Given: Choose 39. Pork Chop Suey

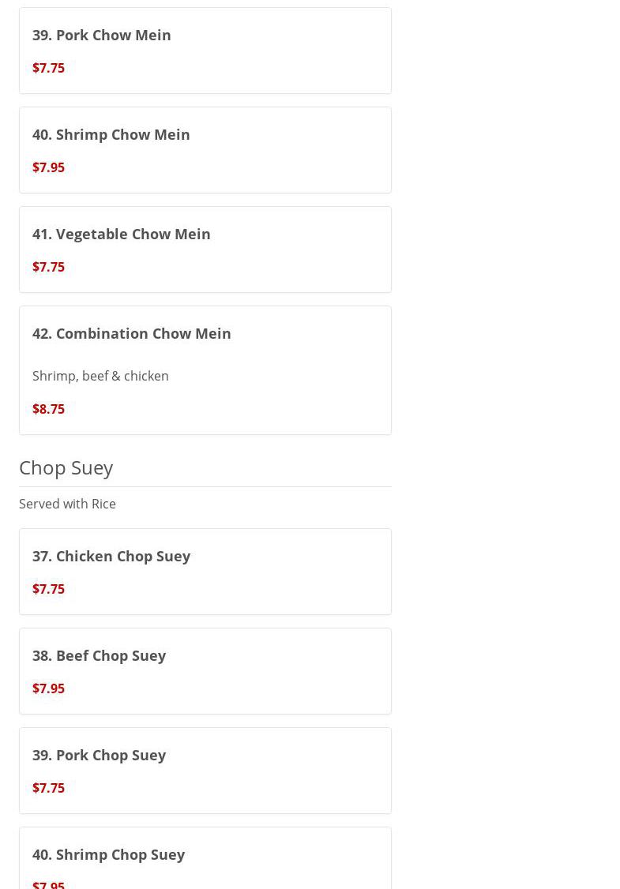Looking at the screenshot, I should 100,755.
